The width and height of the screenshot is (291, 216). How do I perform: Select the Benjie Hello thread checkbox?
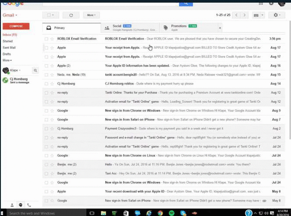(x=46, y=165)
